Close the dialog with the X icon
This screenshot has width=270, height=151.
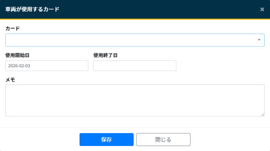pyautogui.click(x=262, y=9)
